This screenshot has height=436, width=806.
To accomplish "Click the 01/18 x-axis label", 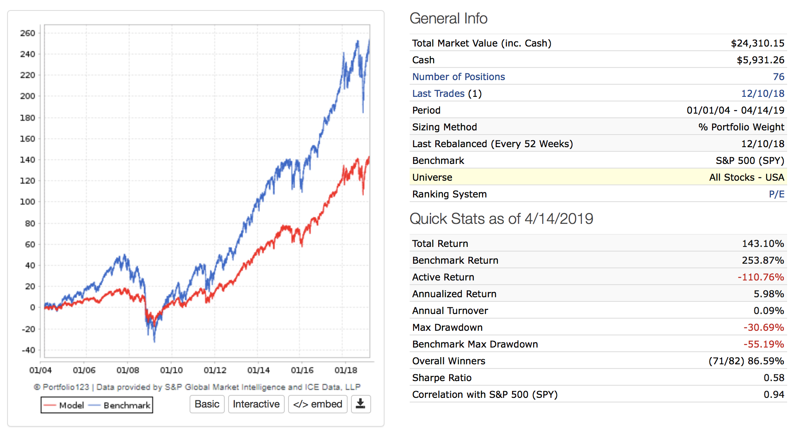I will [x=346, y=370].
